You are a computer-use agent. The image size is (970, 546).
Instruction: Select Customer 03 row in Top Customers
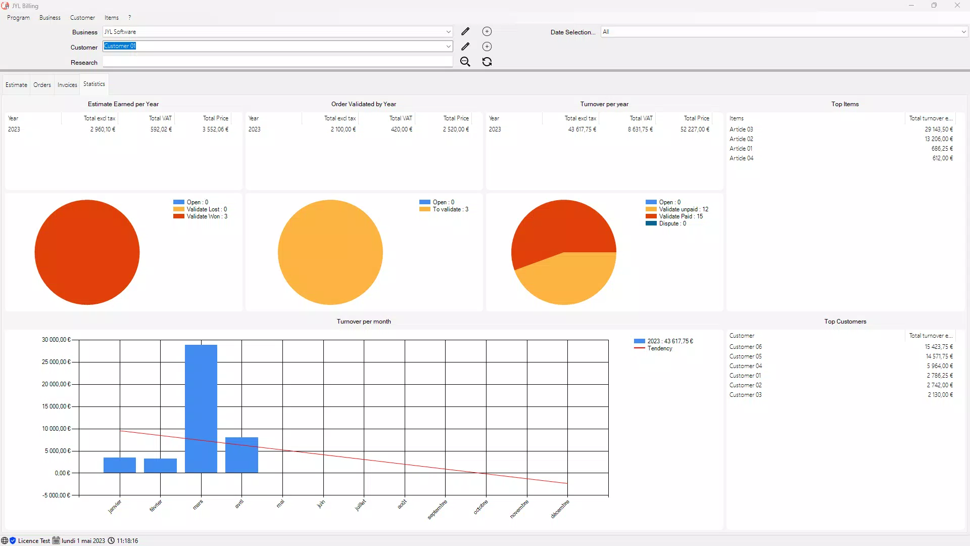pos(841,395)
